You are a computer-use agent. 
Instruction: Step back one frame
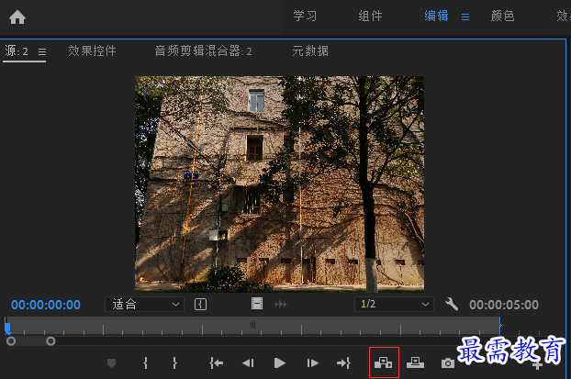(248, 363)
